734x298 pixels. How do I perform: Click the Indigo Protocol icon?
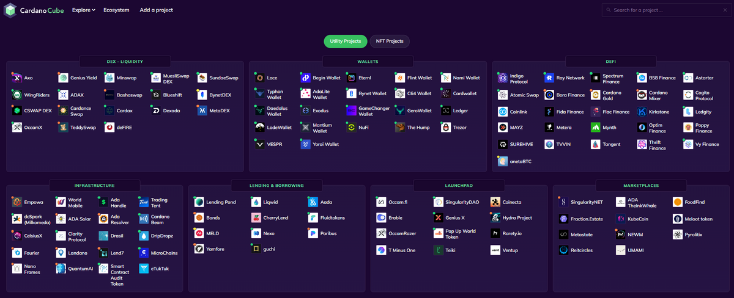502,78
